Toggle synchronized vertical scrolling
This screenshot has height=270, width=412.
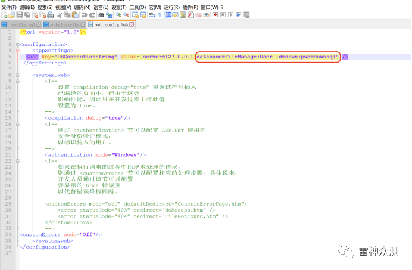[135, 15]
